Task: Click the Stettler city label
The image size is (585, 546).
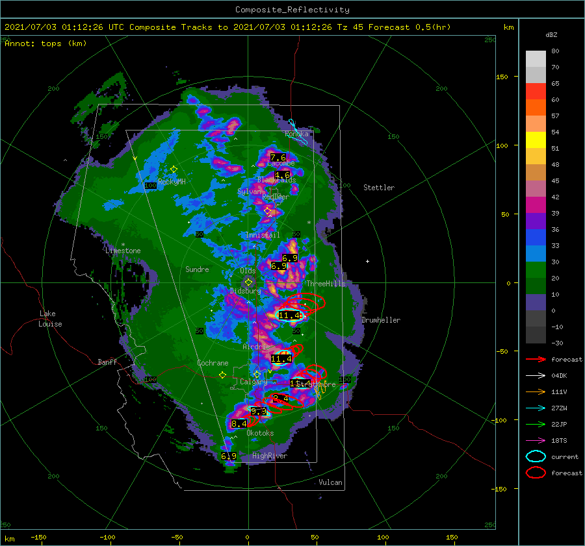Action: (x=379, y=188)
